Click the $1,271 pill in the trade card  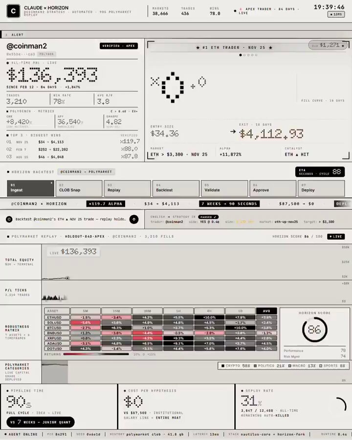pyautogui.click(x=329, y=45)
